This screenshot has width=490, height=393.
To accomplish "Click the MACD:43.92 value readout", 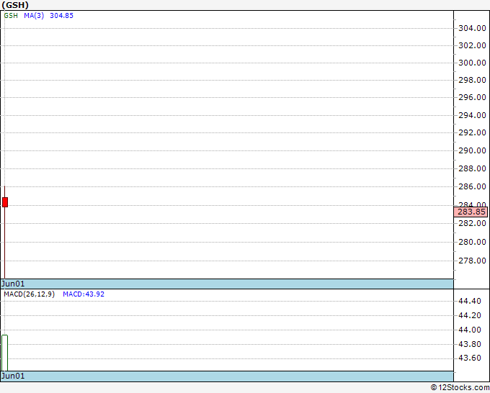I will click(84, 294).
